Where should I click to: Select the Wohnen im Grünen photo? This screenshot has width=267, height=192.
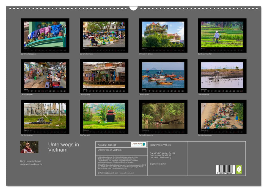[163, 35]
